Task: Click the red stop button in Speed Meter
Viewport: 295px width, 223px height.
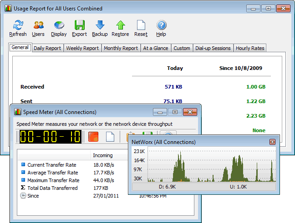Action: pos(93,136)
